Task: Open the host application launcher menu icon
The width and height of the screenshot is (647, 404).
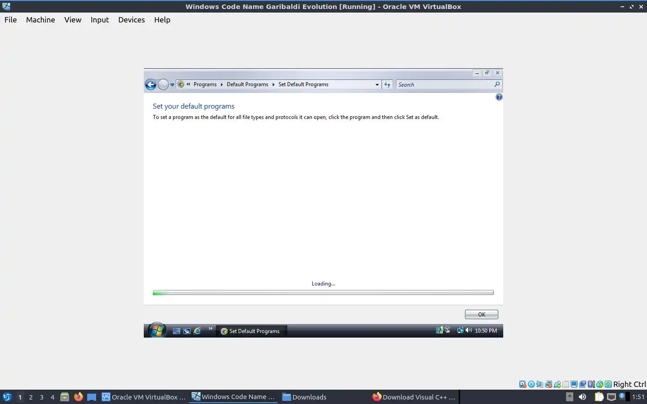Action: pyautogui.click(x=7, y=397)
